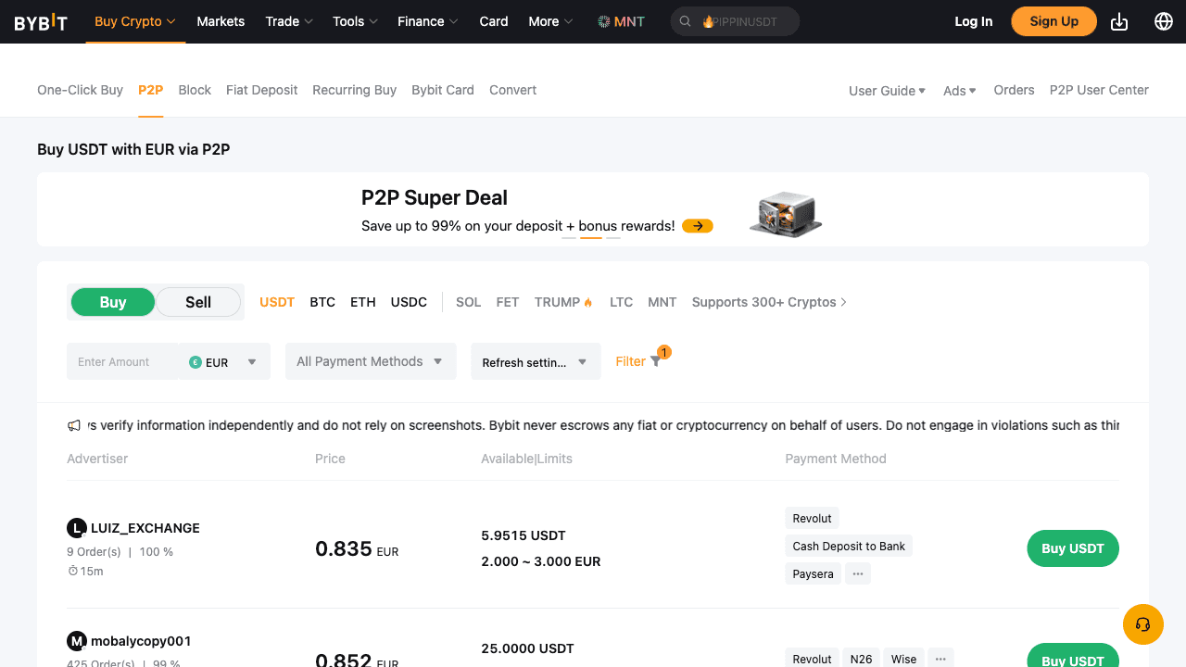1186x667 pixels.
Task: Select the MNT coin tab
Action: point(662,302)
